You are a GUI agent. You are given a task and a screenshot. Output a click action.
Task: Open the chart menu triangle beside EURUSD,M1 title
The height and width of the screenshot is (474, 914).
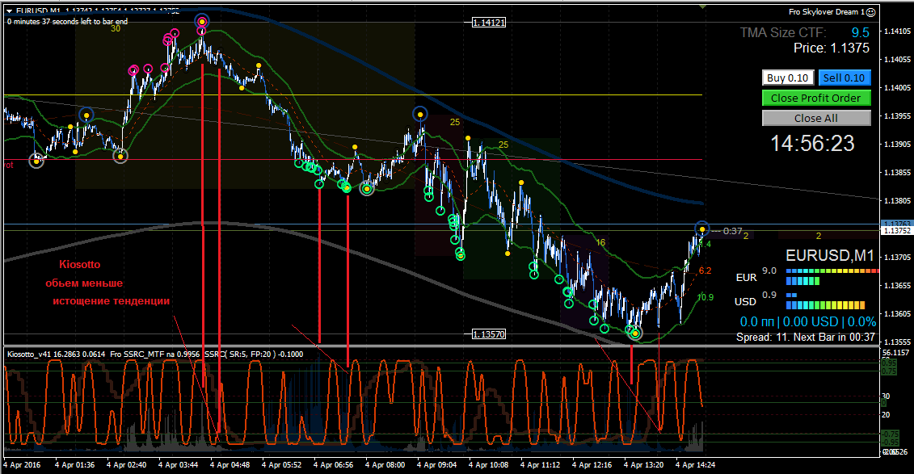[10, 11]
